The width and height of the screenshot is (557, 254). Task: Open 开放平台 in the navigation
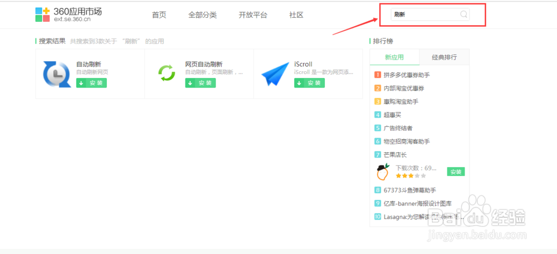tap(253, 15)
